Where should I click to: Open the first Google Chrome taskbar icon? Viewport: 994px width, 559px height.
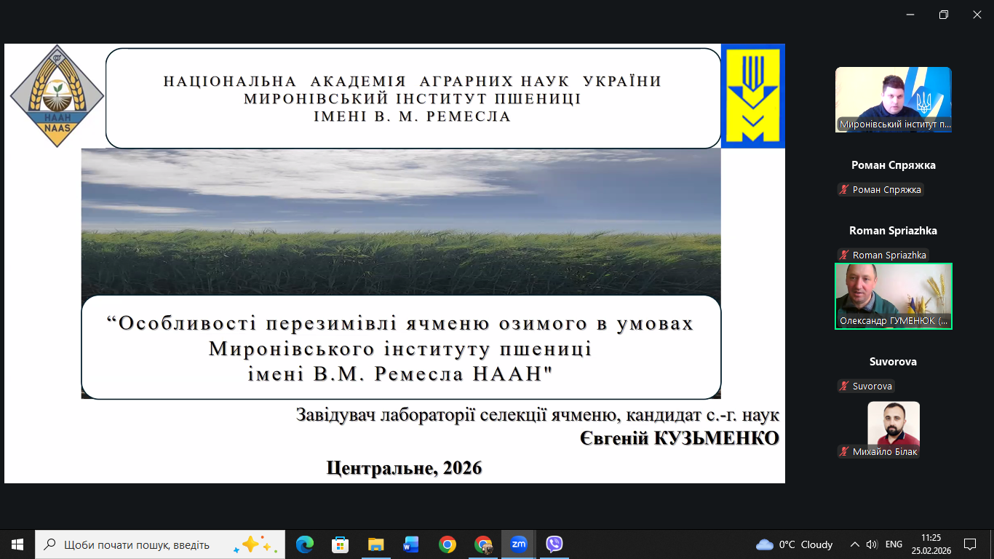point(447,544)
